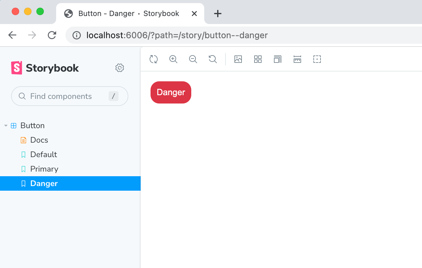Toggle element outlines on preview
Screen dimensions: 422x268
(x=317, y=59)
